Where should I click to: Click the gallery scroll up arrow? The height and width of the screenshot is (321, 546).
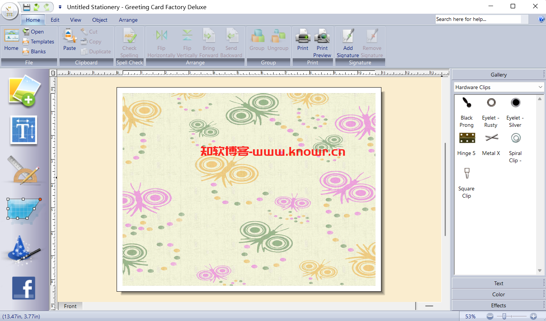pyautogui.click(x=540, y=99)
